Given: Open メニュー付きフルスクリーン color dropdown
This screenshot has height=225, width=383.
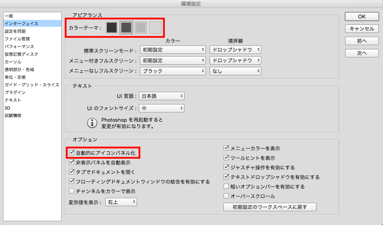Looking at the screenshot, I should point(173,60).
